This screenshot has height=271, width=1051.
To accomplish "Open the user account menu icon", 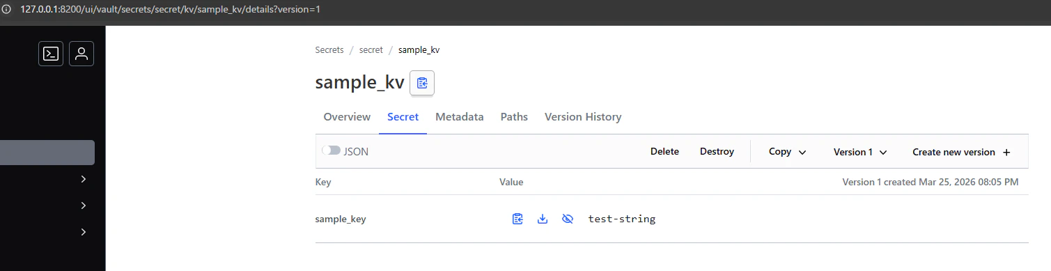I will click(81, 54).
